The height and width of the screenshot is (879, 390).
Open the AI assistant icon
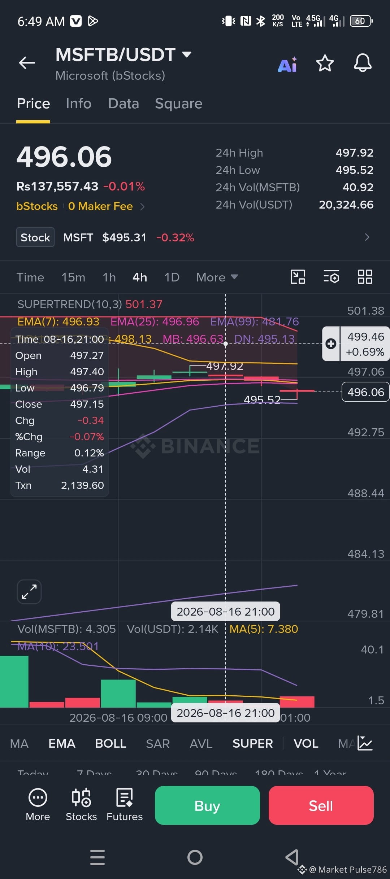[287, 64]
